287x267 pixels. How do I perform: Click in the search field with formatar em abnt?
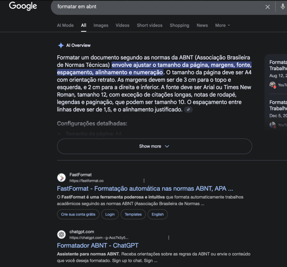pos(157,7)
